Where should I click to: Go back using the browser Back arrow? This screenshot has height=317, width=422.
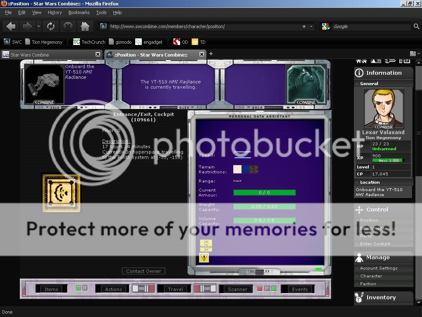11,26
